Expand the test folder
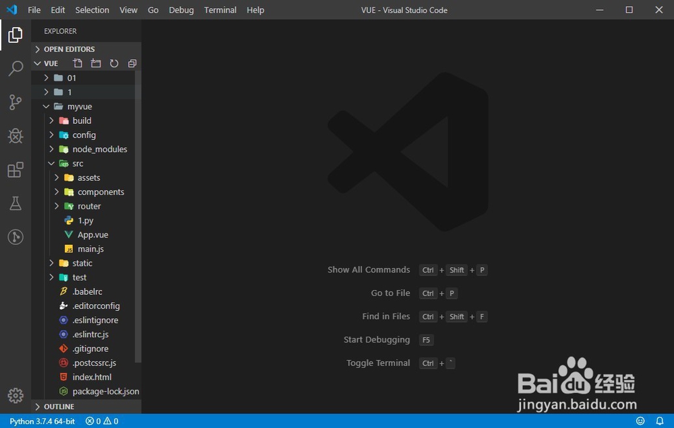The height and width of the screenshot is (428, 674). click(x=83, y=277)
